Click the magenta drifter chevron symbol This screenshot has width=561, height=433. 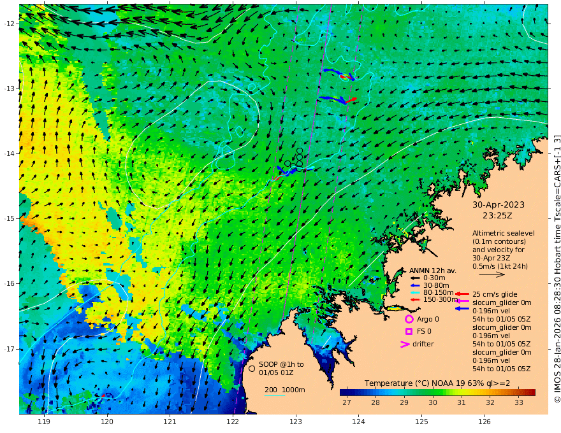[405, 344]
